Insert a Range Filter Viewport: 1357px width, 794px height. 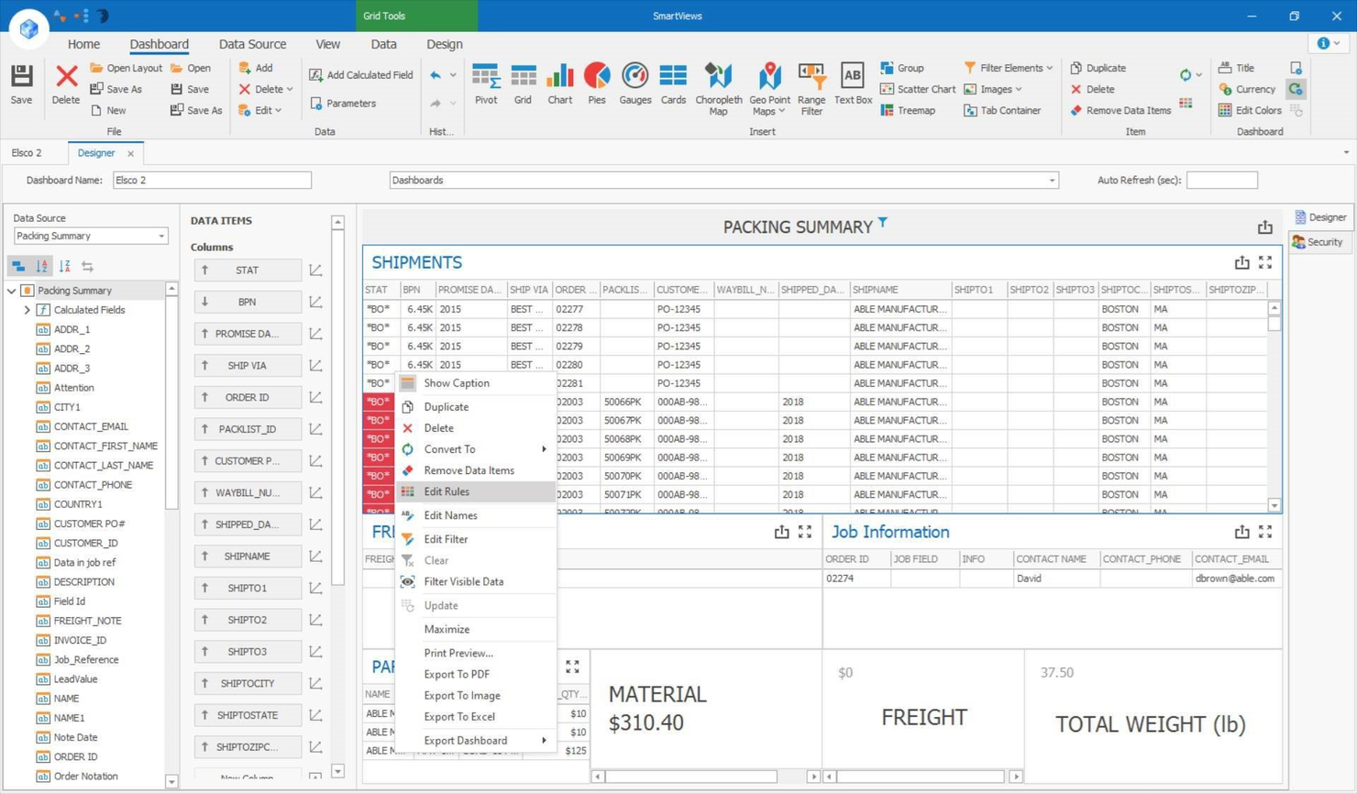pyautogui.click(x=811, y=87)
